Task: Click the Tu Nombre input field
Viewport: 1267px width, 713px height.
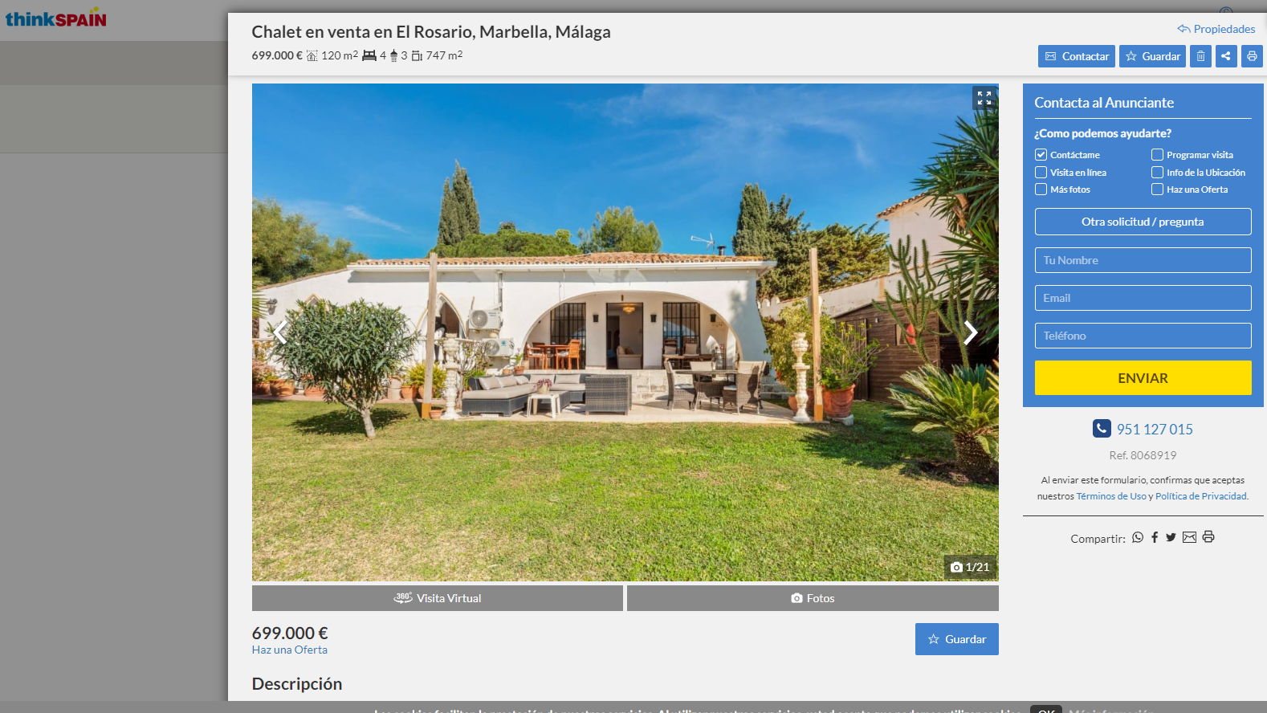Action: click(x=1143, y=260)
